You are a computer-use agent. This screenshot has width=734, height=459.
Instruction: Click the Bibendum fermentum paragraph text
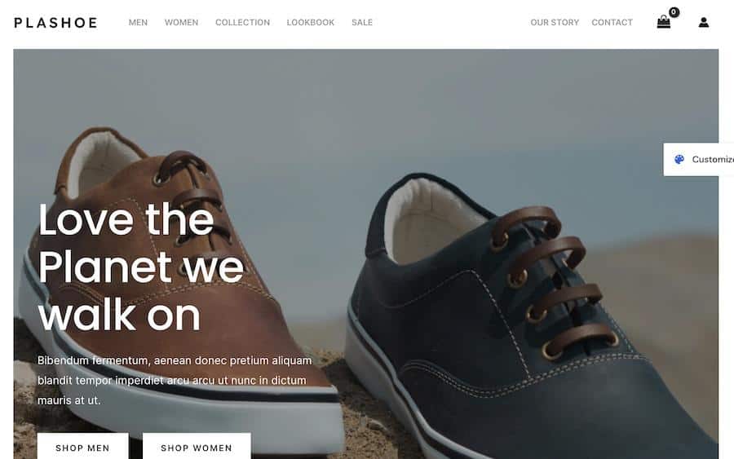pyautogui.click(x=175, y=381)
